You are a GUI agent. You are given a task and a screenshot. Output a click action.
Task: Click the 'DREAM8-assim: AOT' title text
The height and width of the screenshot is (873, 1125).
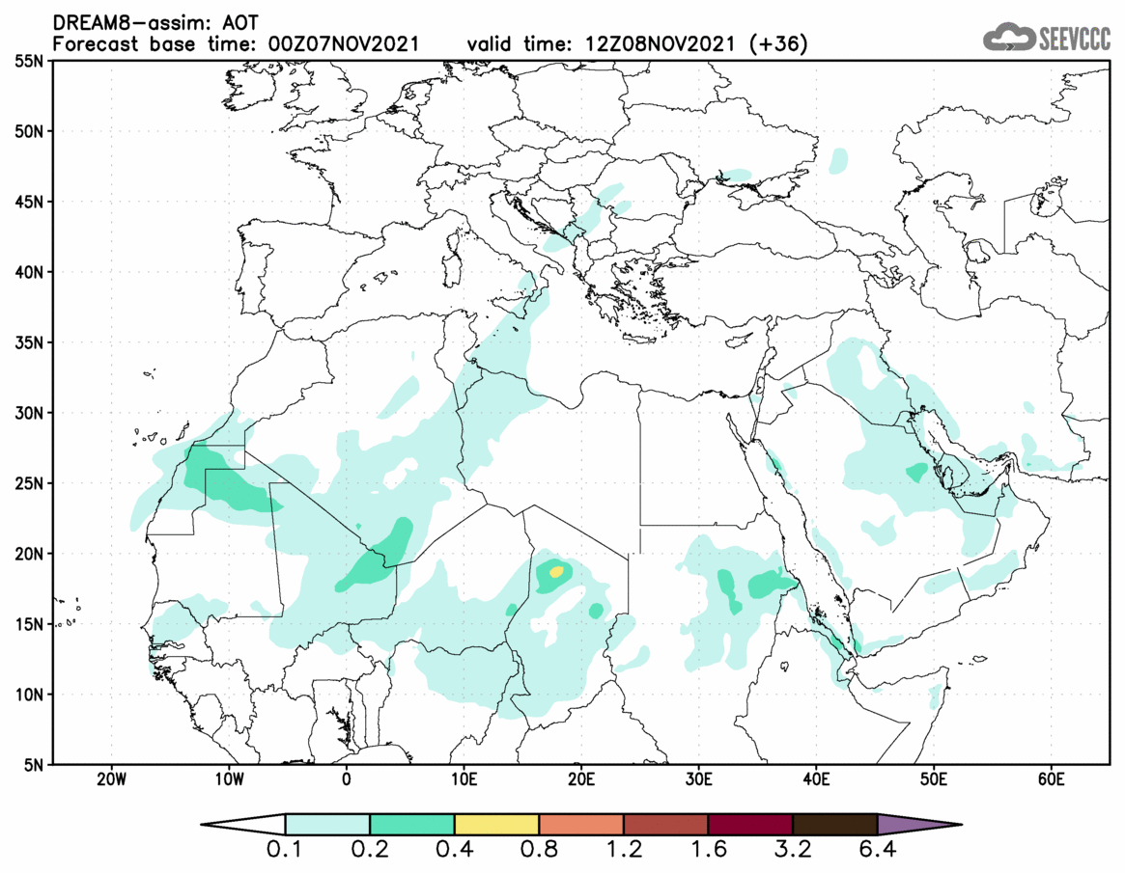[x=155, y=23]
